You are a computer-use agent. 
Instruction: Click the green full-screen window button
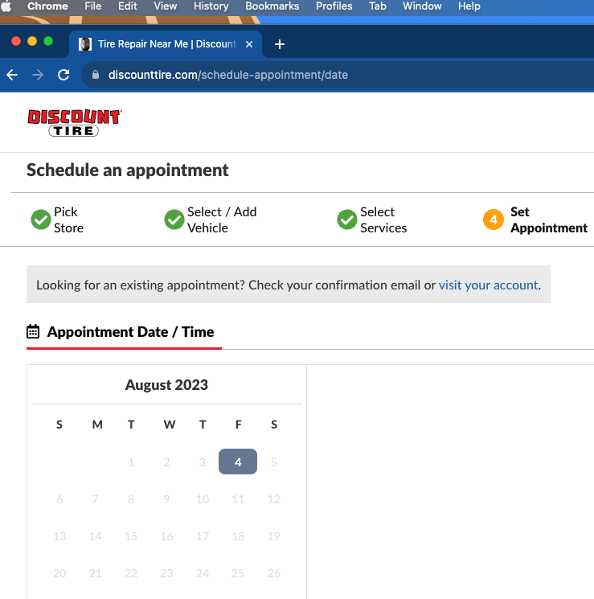coord(48,41)
